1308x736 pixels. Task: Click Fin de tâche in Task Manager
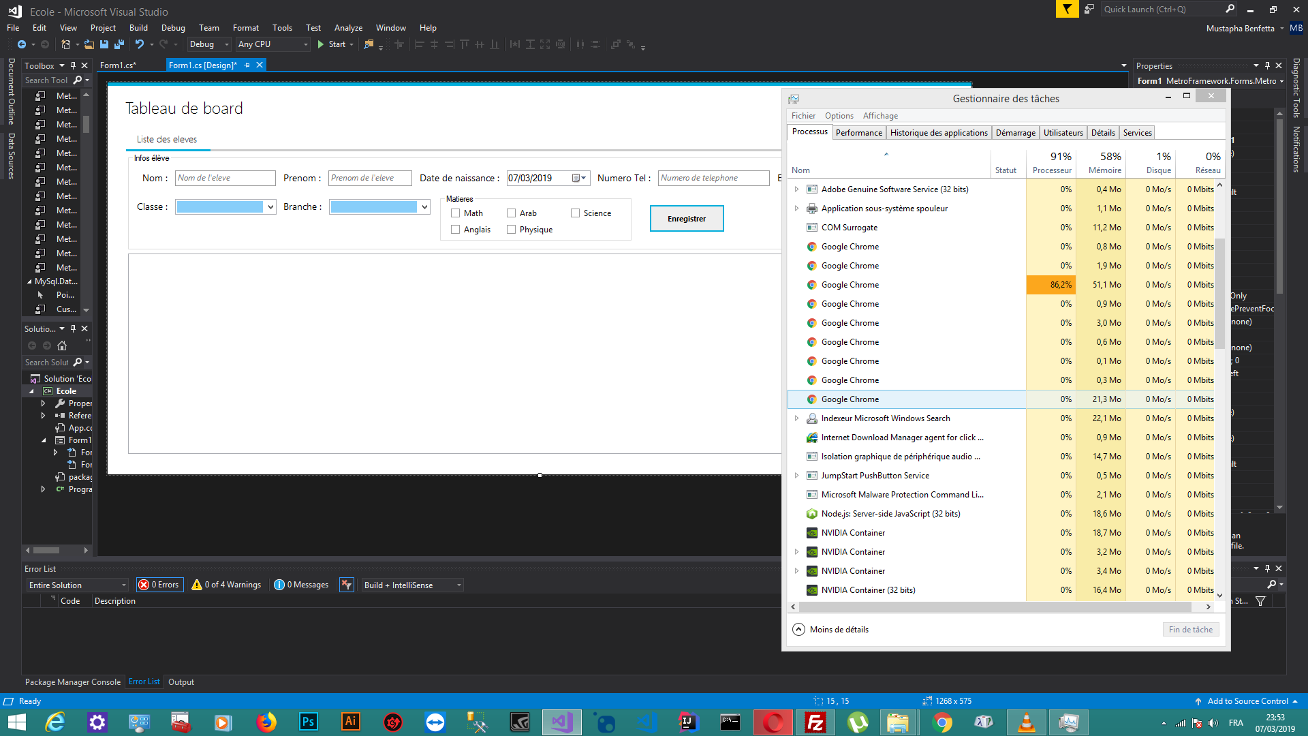[1191, 630]
